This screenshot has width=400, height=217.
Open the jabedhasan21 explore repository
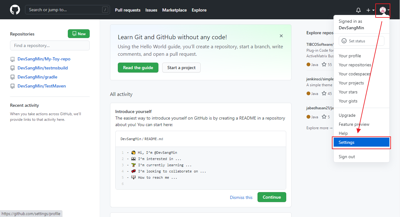tap(320, 108)
